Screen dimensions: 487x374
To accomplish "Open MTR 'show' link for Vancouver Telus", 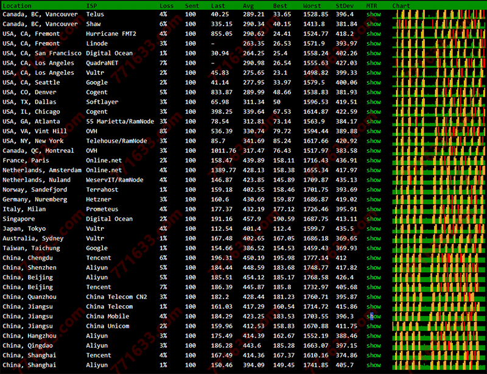I will 373,14.
